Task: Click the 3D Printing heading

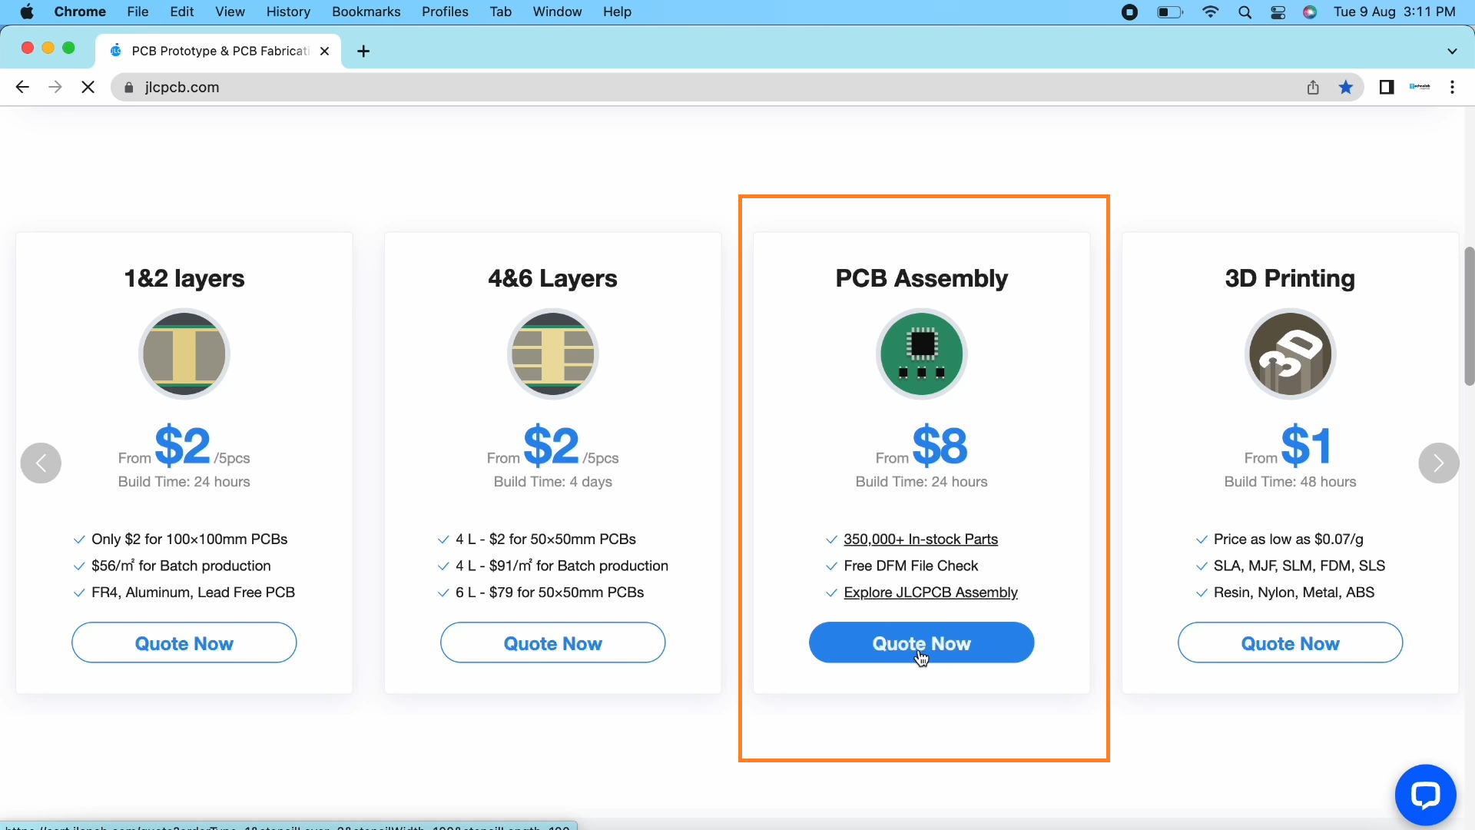Action: tap(1291, 278)
